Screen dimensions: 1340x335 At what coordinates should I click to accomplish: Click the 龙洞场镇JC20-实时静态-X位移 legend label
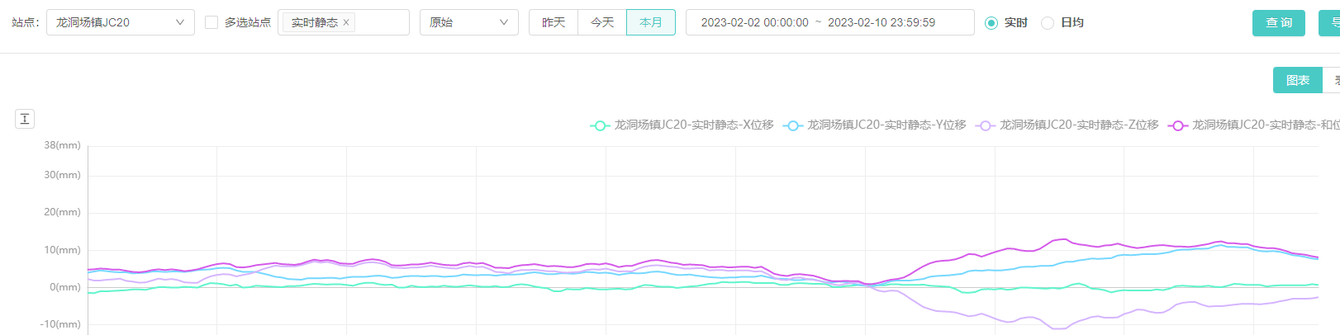[694, 125]
